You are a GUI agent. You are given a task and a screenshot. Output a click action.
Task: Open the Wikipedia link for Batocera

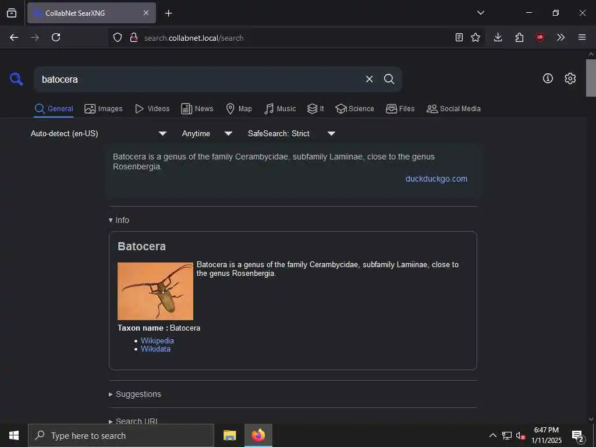(157, 340)
